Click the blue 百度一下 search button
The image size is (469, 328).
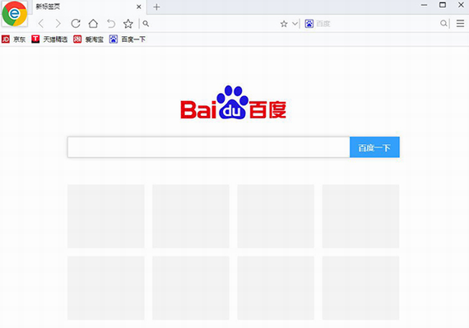point(374,147)
